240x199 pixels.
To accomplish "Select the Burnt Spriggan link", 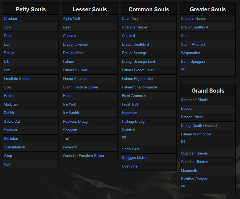I will click(193, 62).
